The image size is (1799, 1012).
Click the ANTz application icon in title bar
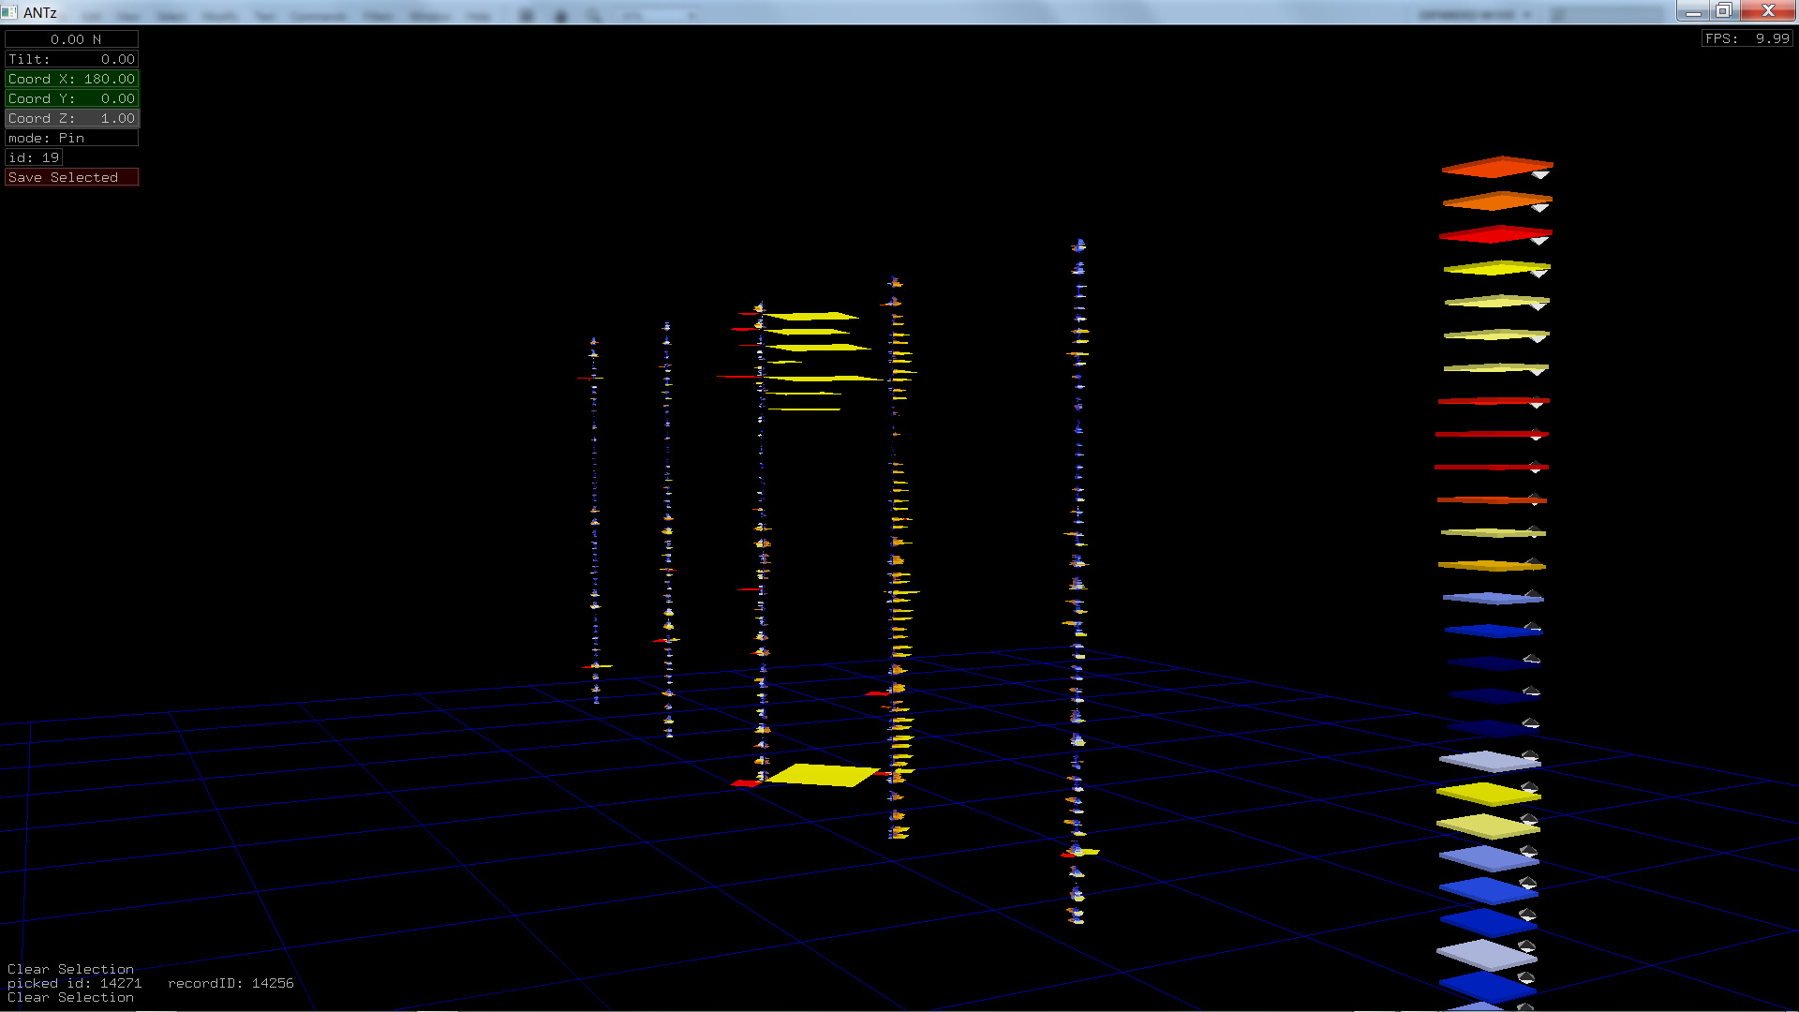(x=9, y=12)
